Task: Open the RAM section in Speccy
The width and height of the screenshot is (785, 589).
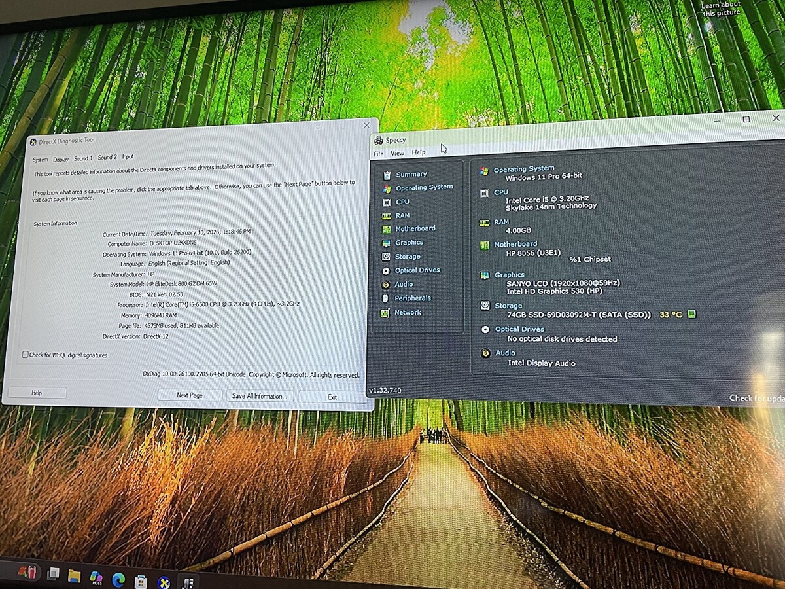Action: coord(402,215)
